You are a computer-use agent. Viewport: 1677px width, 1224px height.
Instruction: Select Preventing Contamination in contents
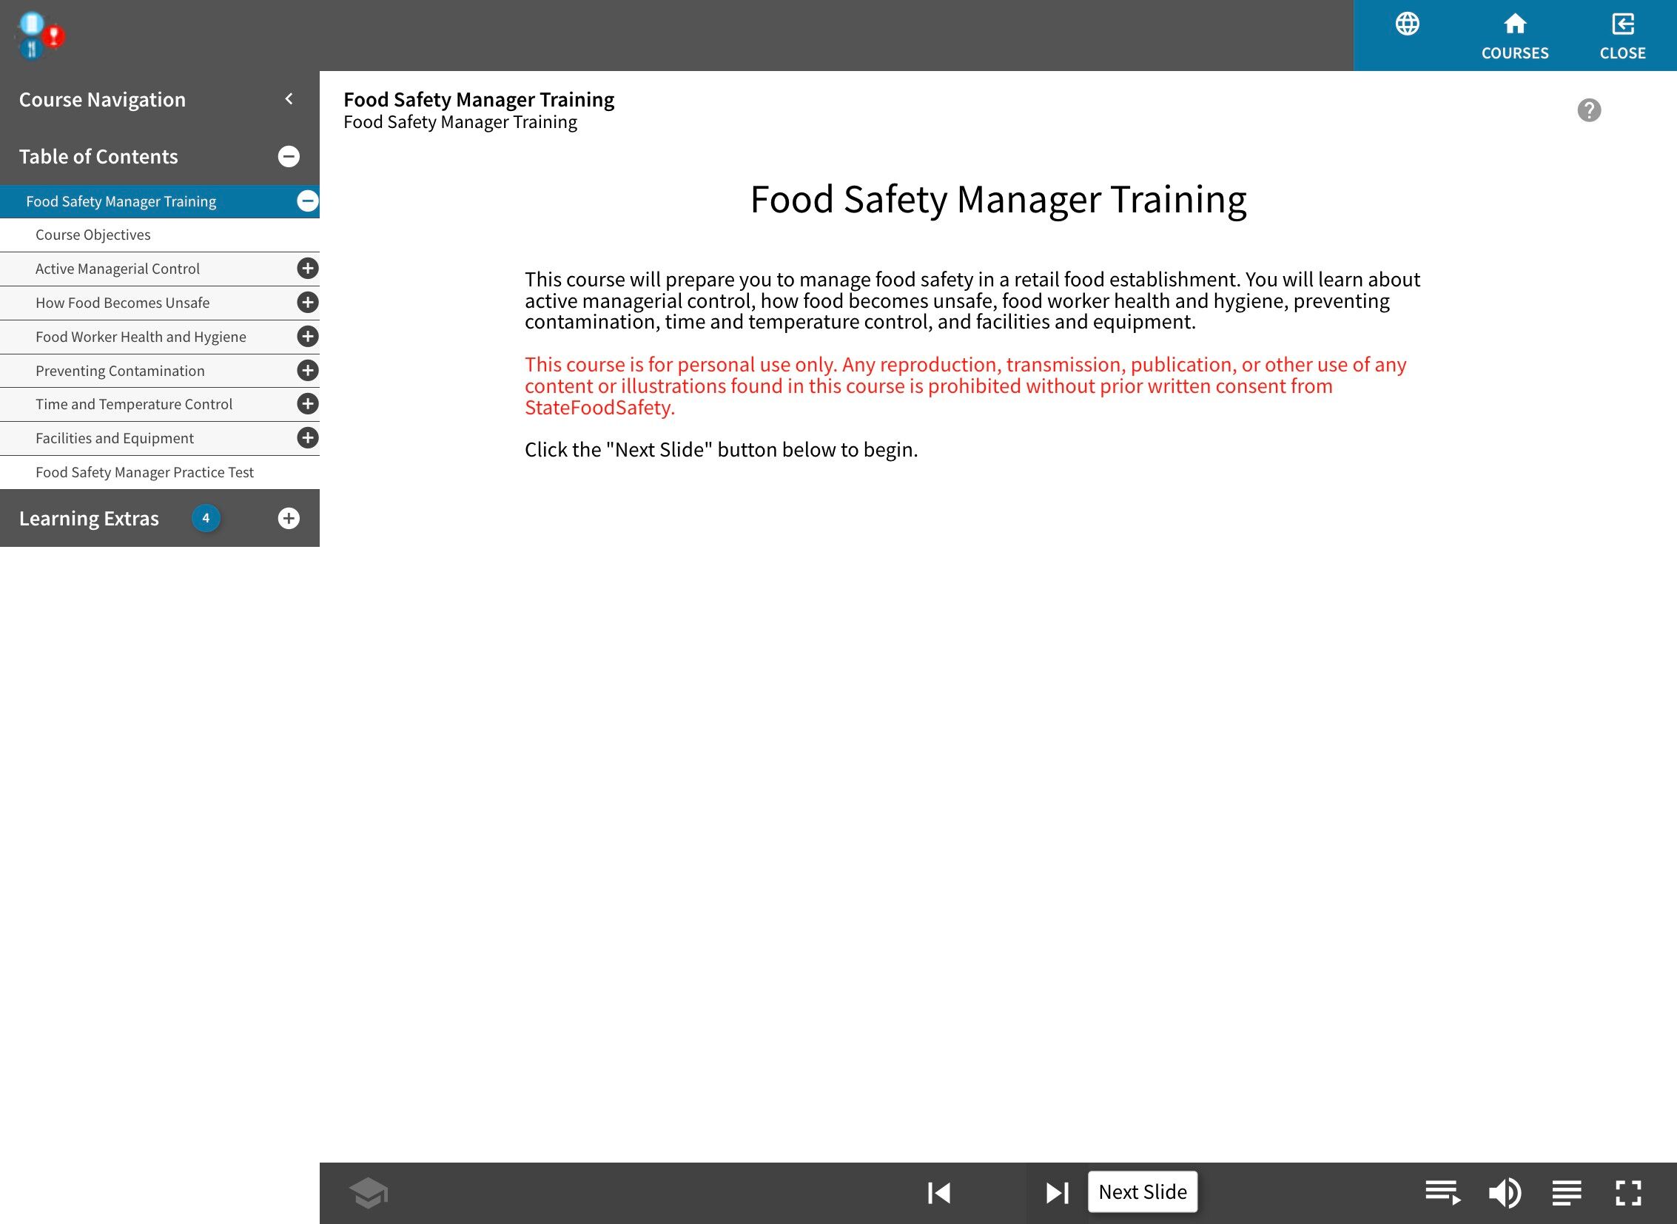point(120,371)
